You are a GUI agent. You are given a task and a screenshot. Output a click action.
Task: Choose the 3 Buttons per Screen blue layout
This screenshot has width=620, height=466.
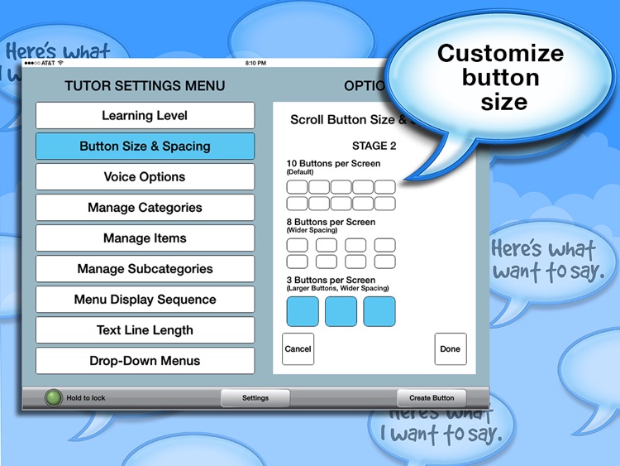341,311
